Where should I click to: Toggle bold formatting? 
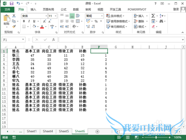click(24, 21)
